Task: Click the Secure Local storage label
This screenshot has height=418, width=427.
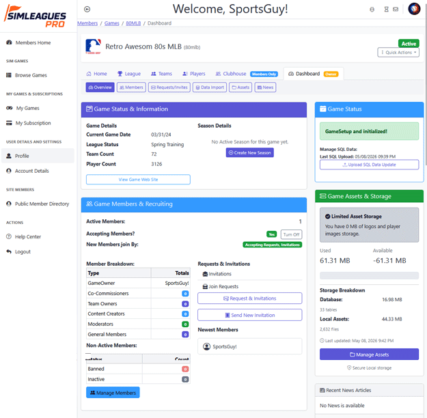Action: 369,368
